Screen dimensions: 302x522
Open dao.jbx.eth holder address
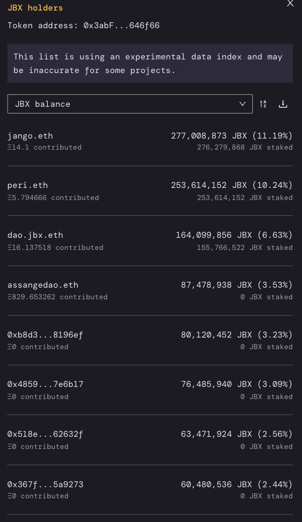[35, 235]
